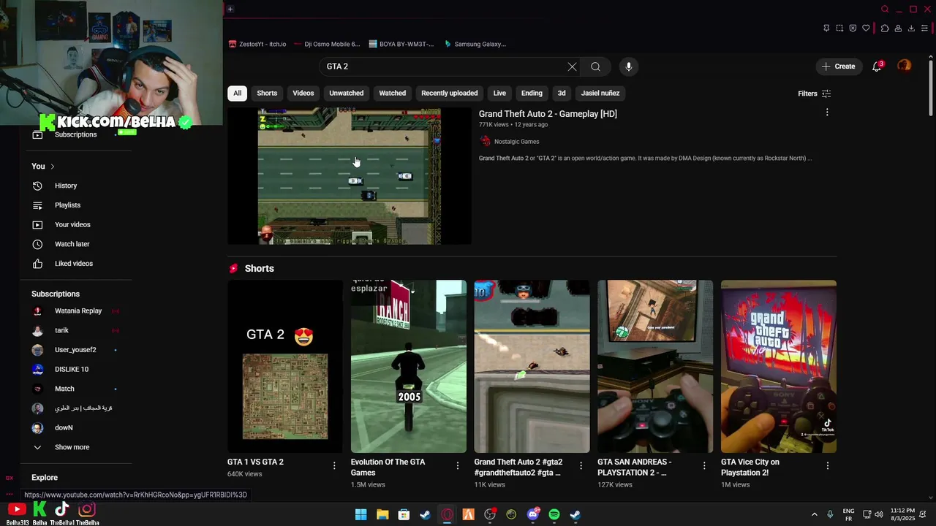This screenshot has width=936, height=526.
Task: Open the search Filters panel
Action: 814,94
